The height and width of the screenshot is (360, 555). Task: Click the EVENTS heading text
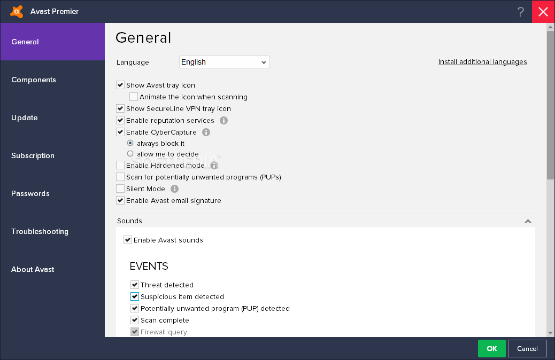pos(149,267)
